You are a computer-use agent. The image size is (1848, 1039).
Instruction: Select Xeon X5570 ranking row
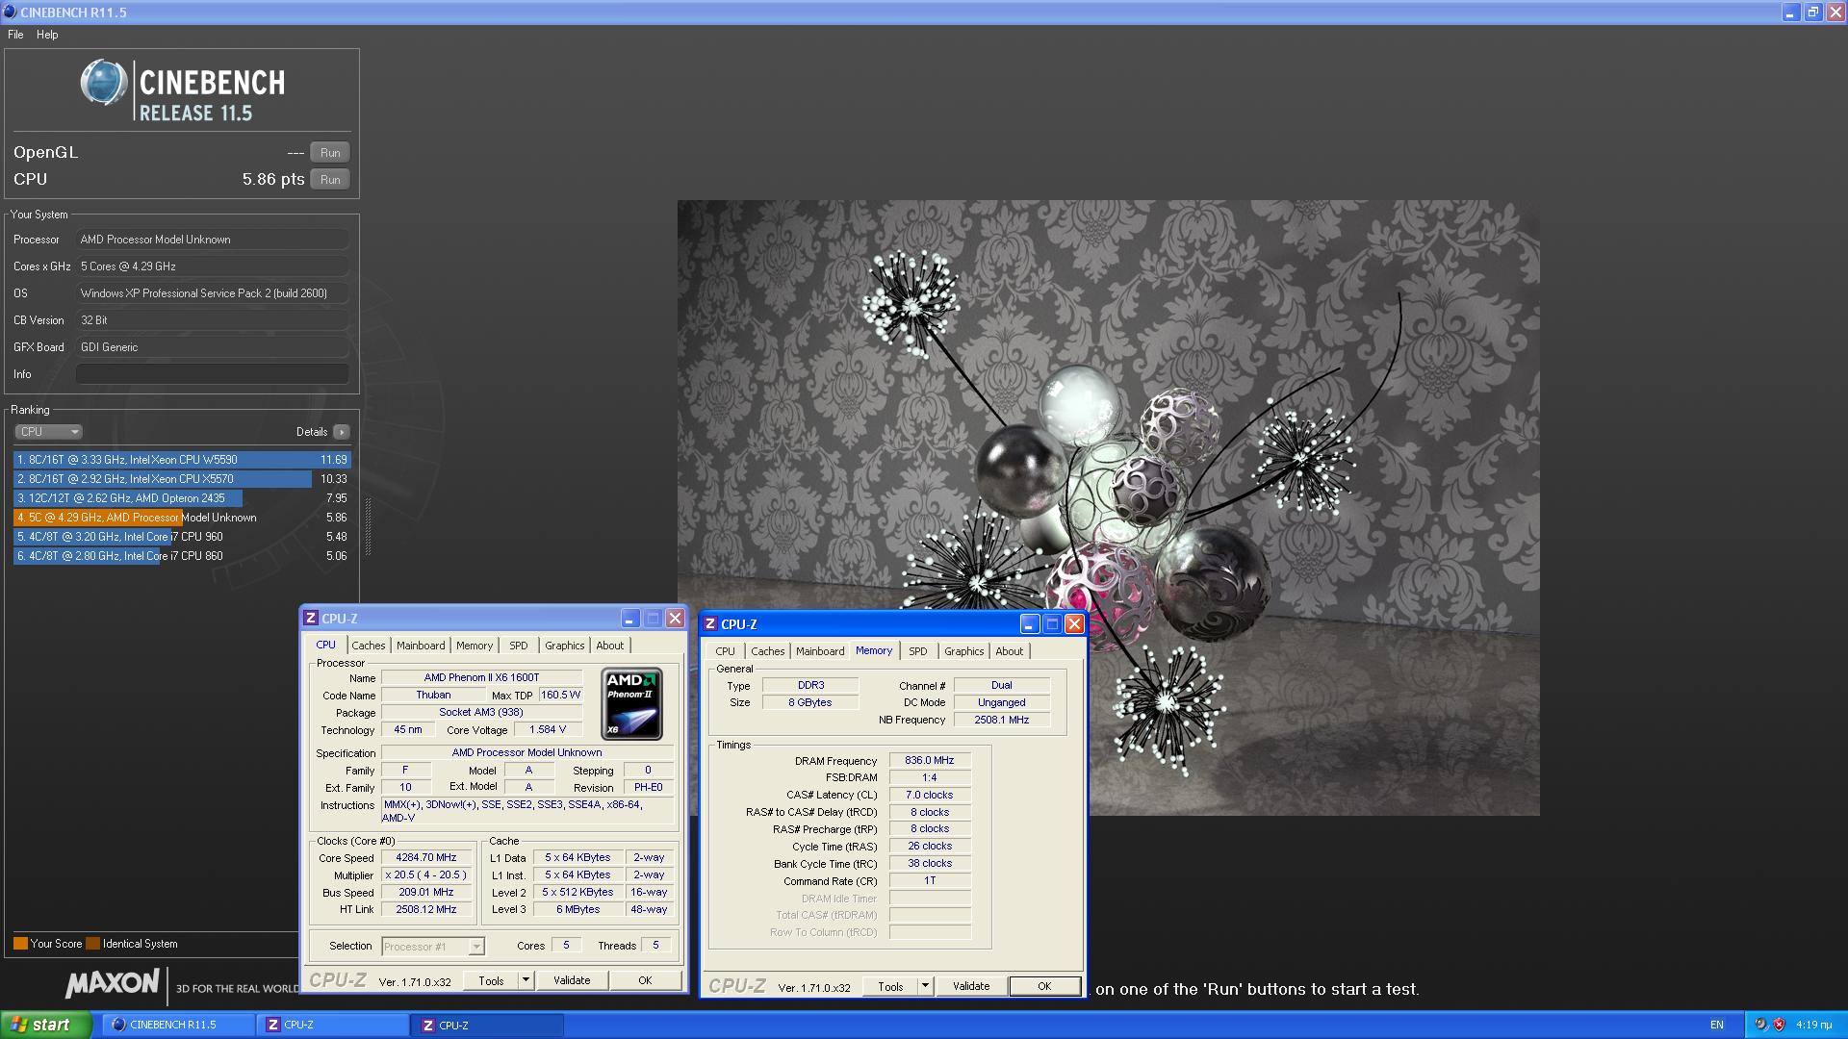tap(182, 479)
